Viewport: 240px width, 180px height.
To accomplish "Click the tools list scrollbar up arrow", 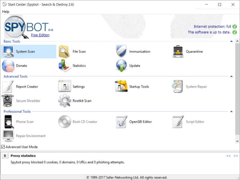I will pyautogui.click(x=237, y=41).
